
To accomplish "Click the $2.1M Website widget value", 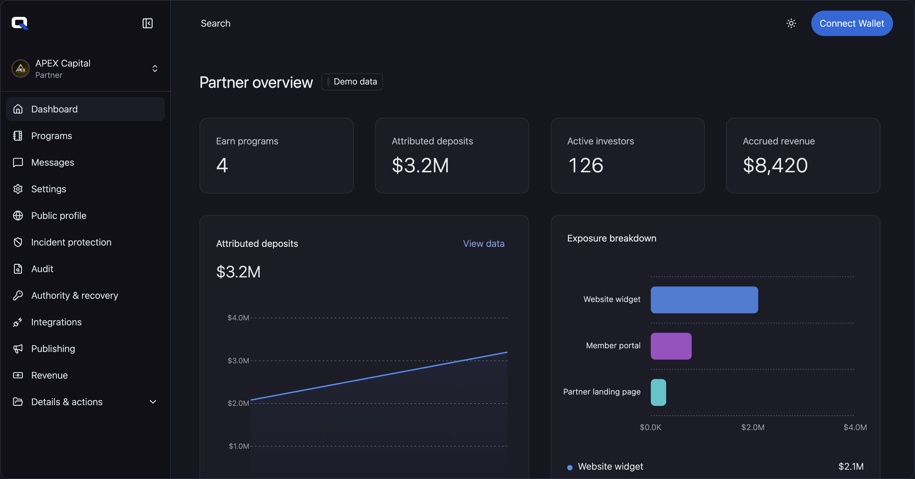I will [x=851, y=467].
